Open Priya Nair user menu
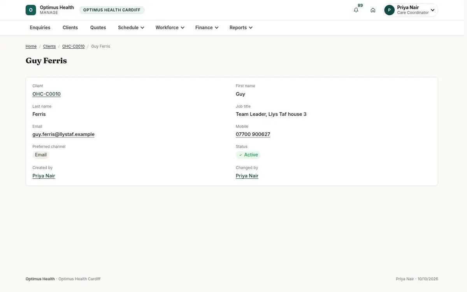 [x=410, y=10]
